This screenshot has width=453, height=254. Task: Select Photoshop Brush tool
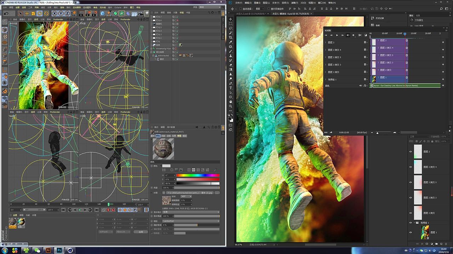pyautogui.click(x=231, y=52)
